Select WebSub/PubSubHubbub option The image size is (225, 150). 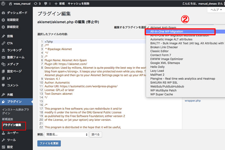185,86
